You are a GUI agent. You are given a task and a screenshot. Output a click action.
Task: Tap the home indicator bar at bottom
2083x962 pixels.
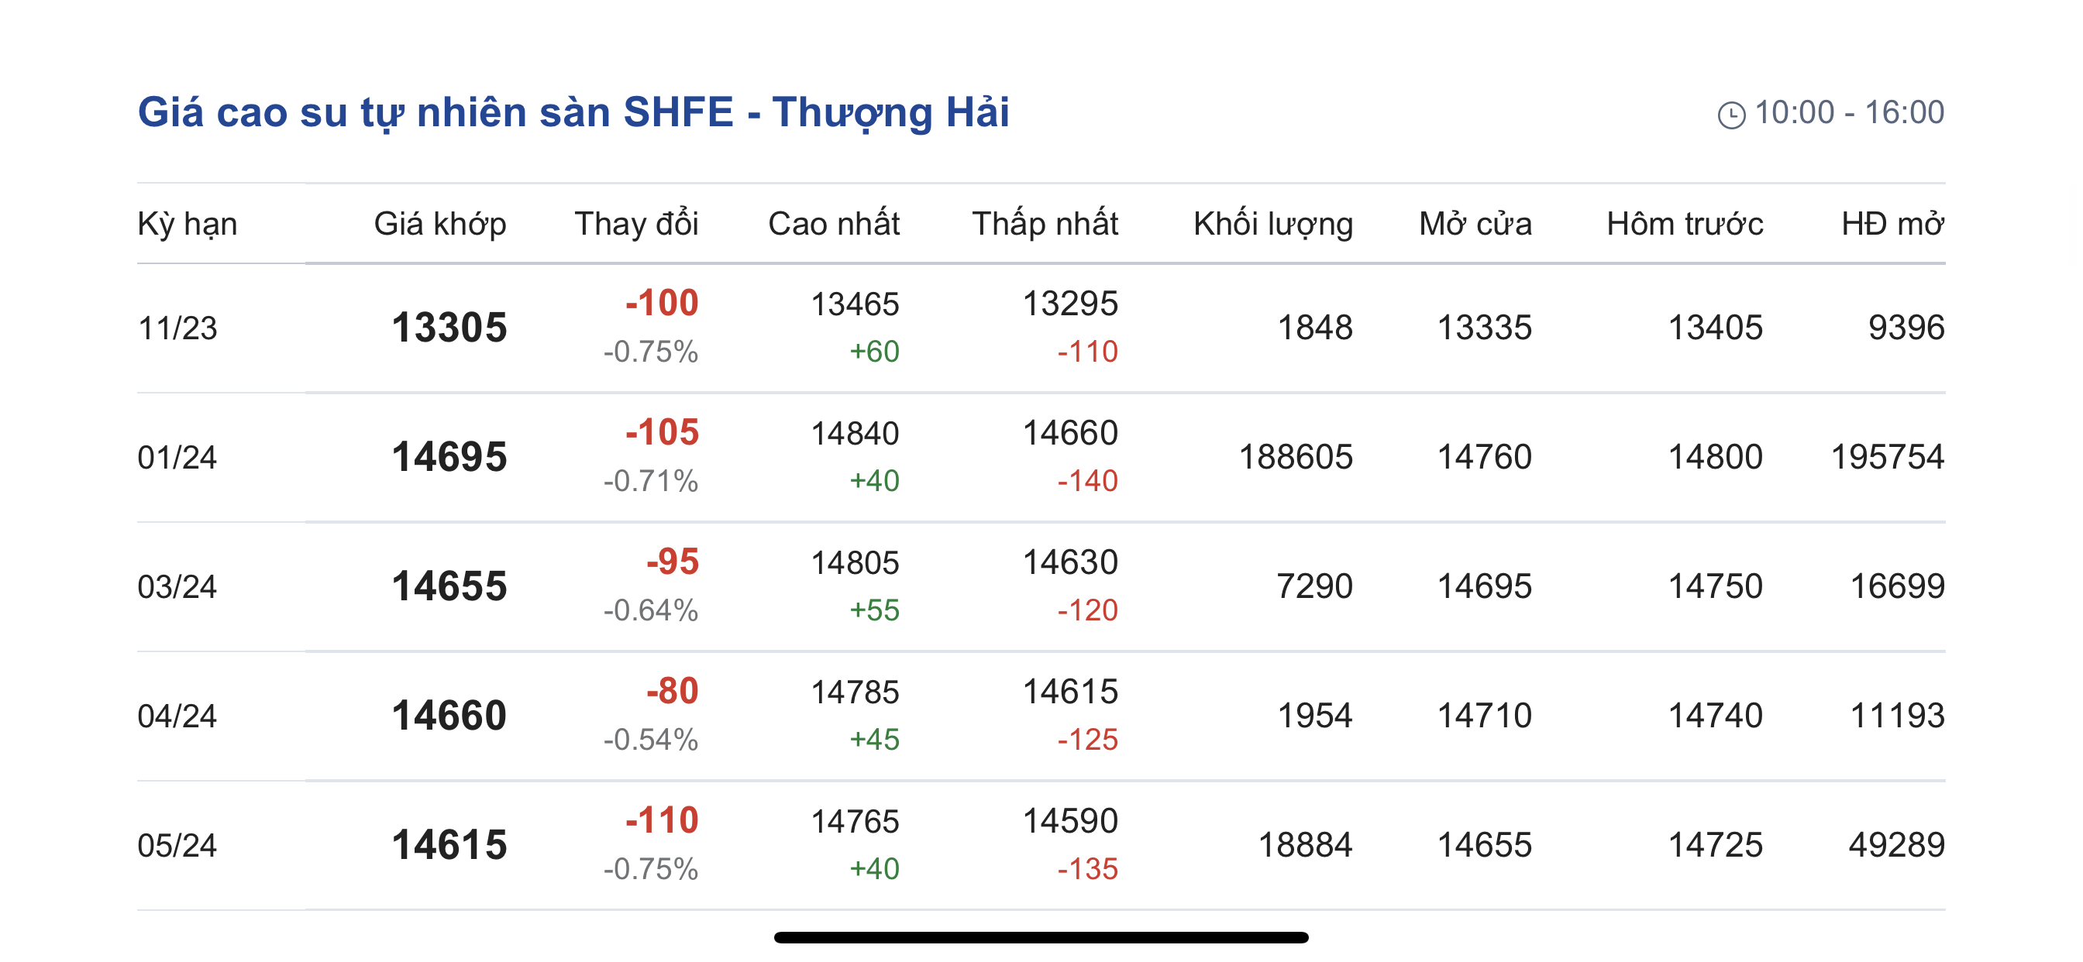point(1041,937)
